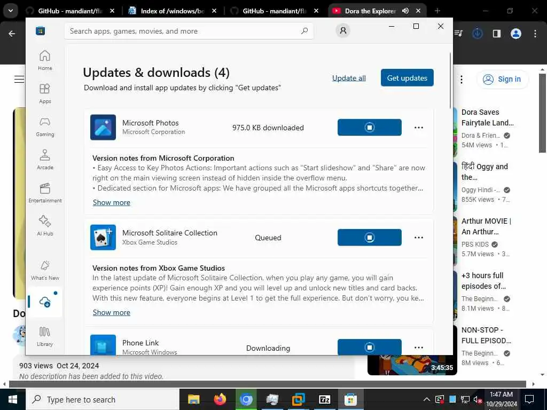Click the search magnifier icon in Store
This screenshot has width=547, height=410.
(x=304, y=31)
